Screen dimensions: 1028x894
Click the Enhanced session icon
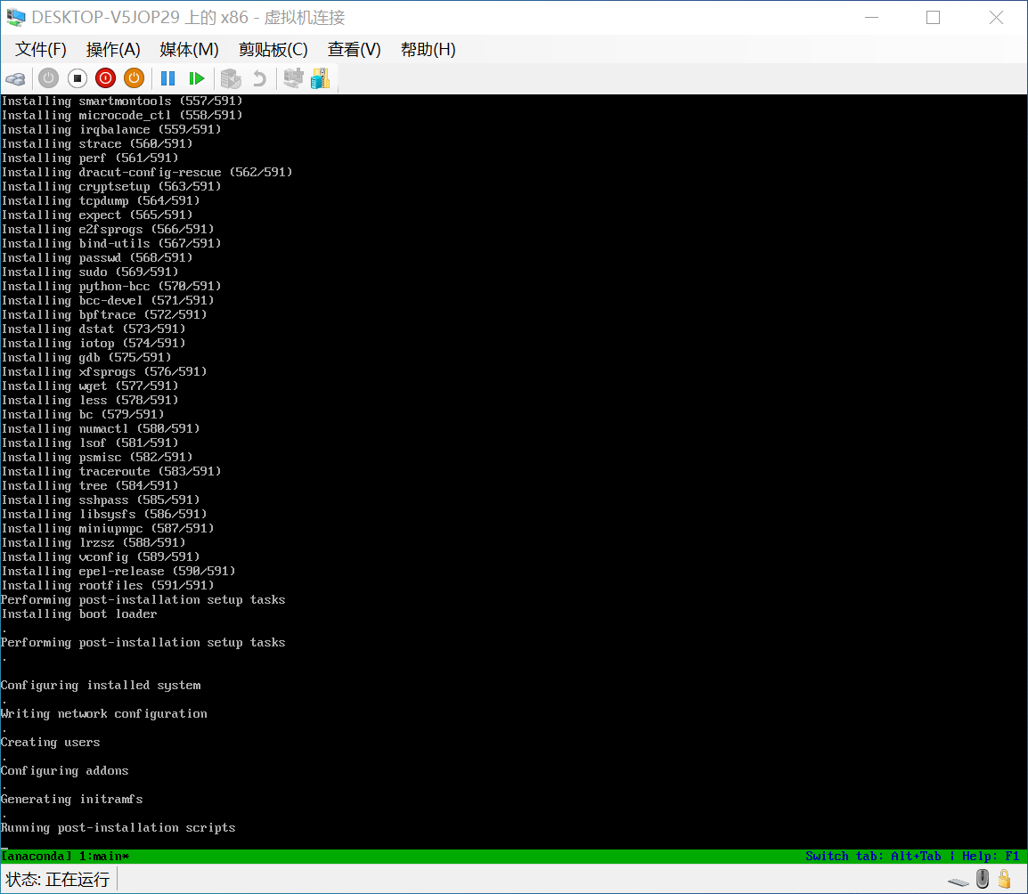[x=293, y=78]
